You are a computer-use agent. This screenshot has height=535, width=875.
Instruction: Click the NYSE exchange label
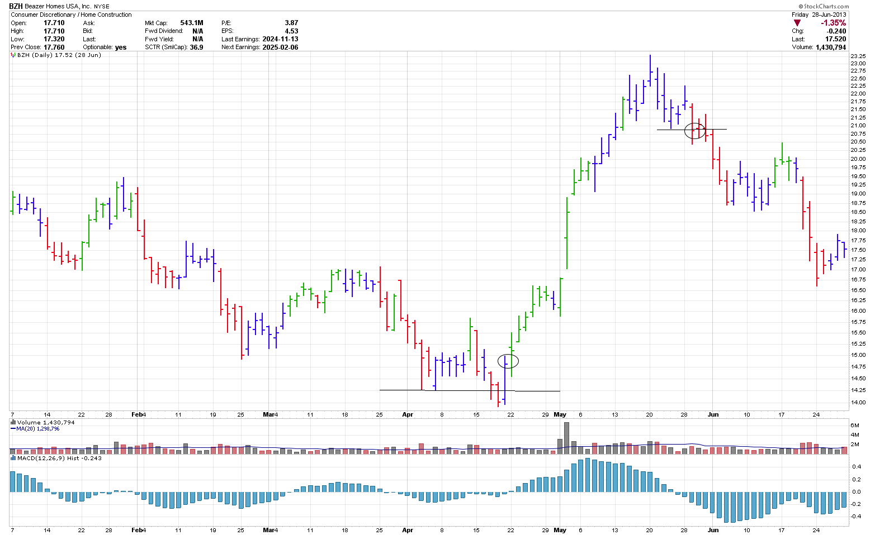coord(102,7)
